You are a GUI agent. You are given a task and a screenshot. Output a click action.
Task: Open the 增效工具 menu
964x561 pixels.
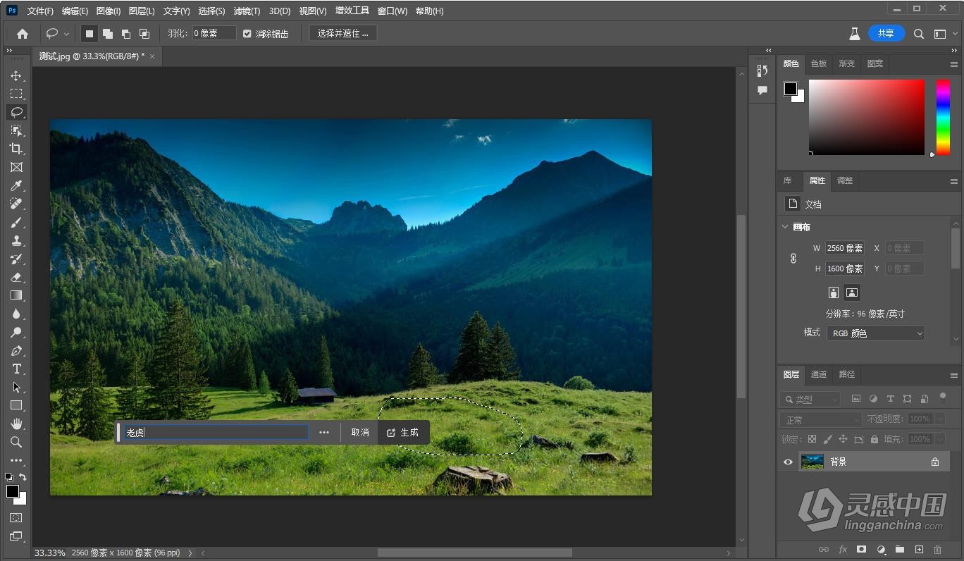352,11
